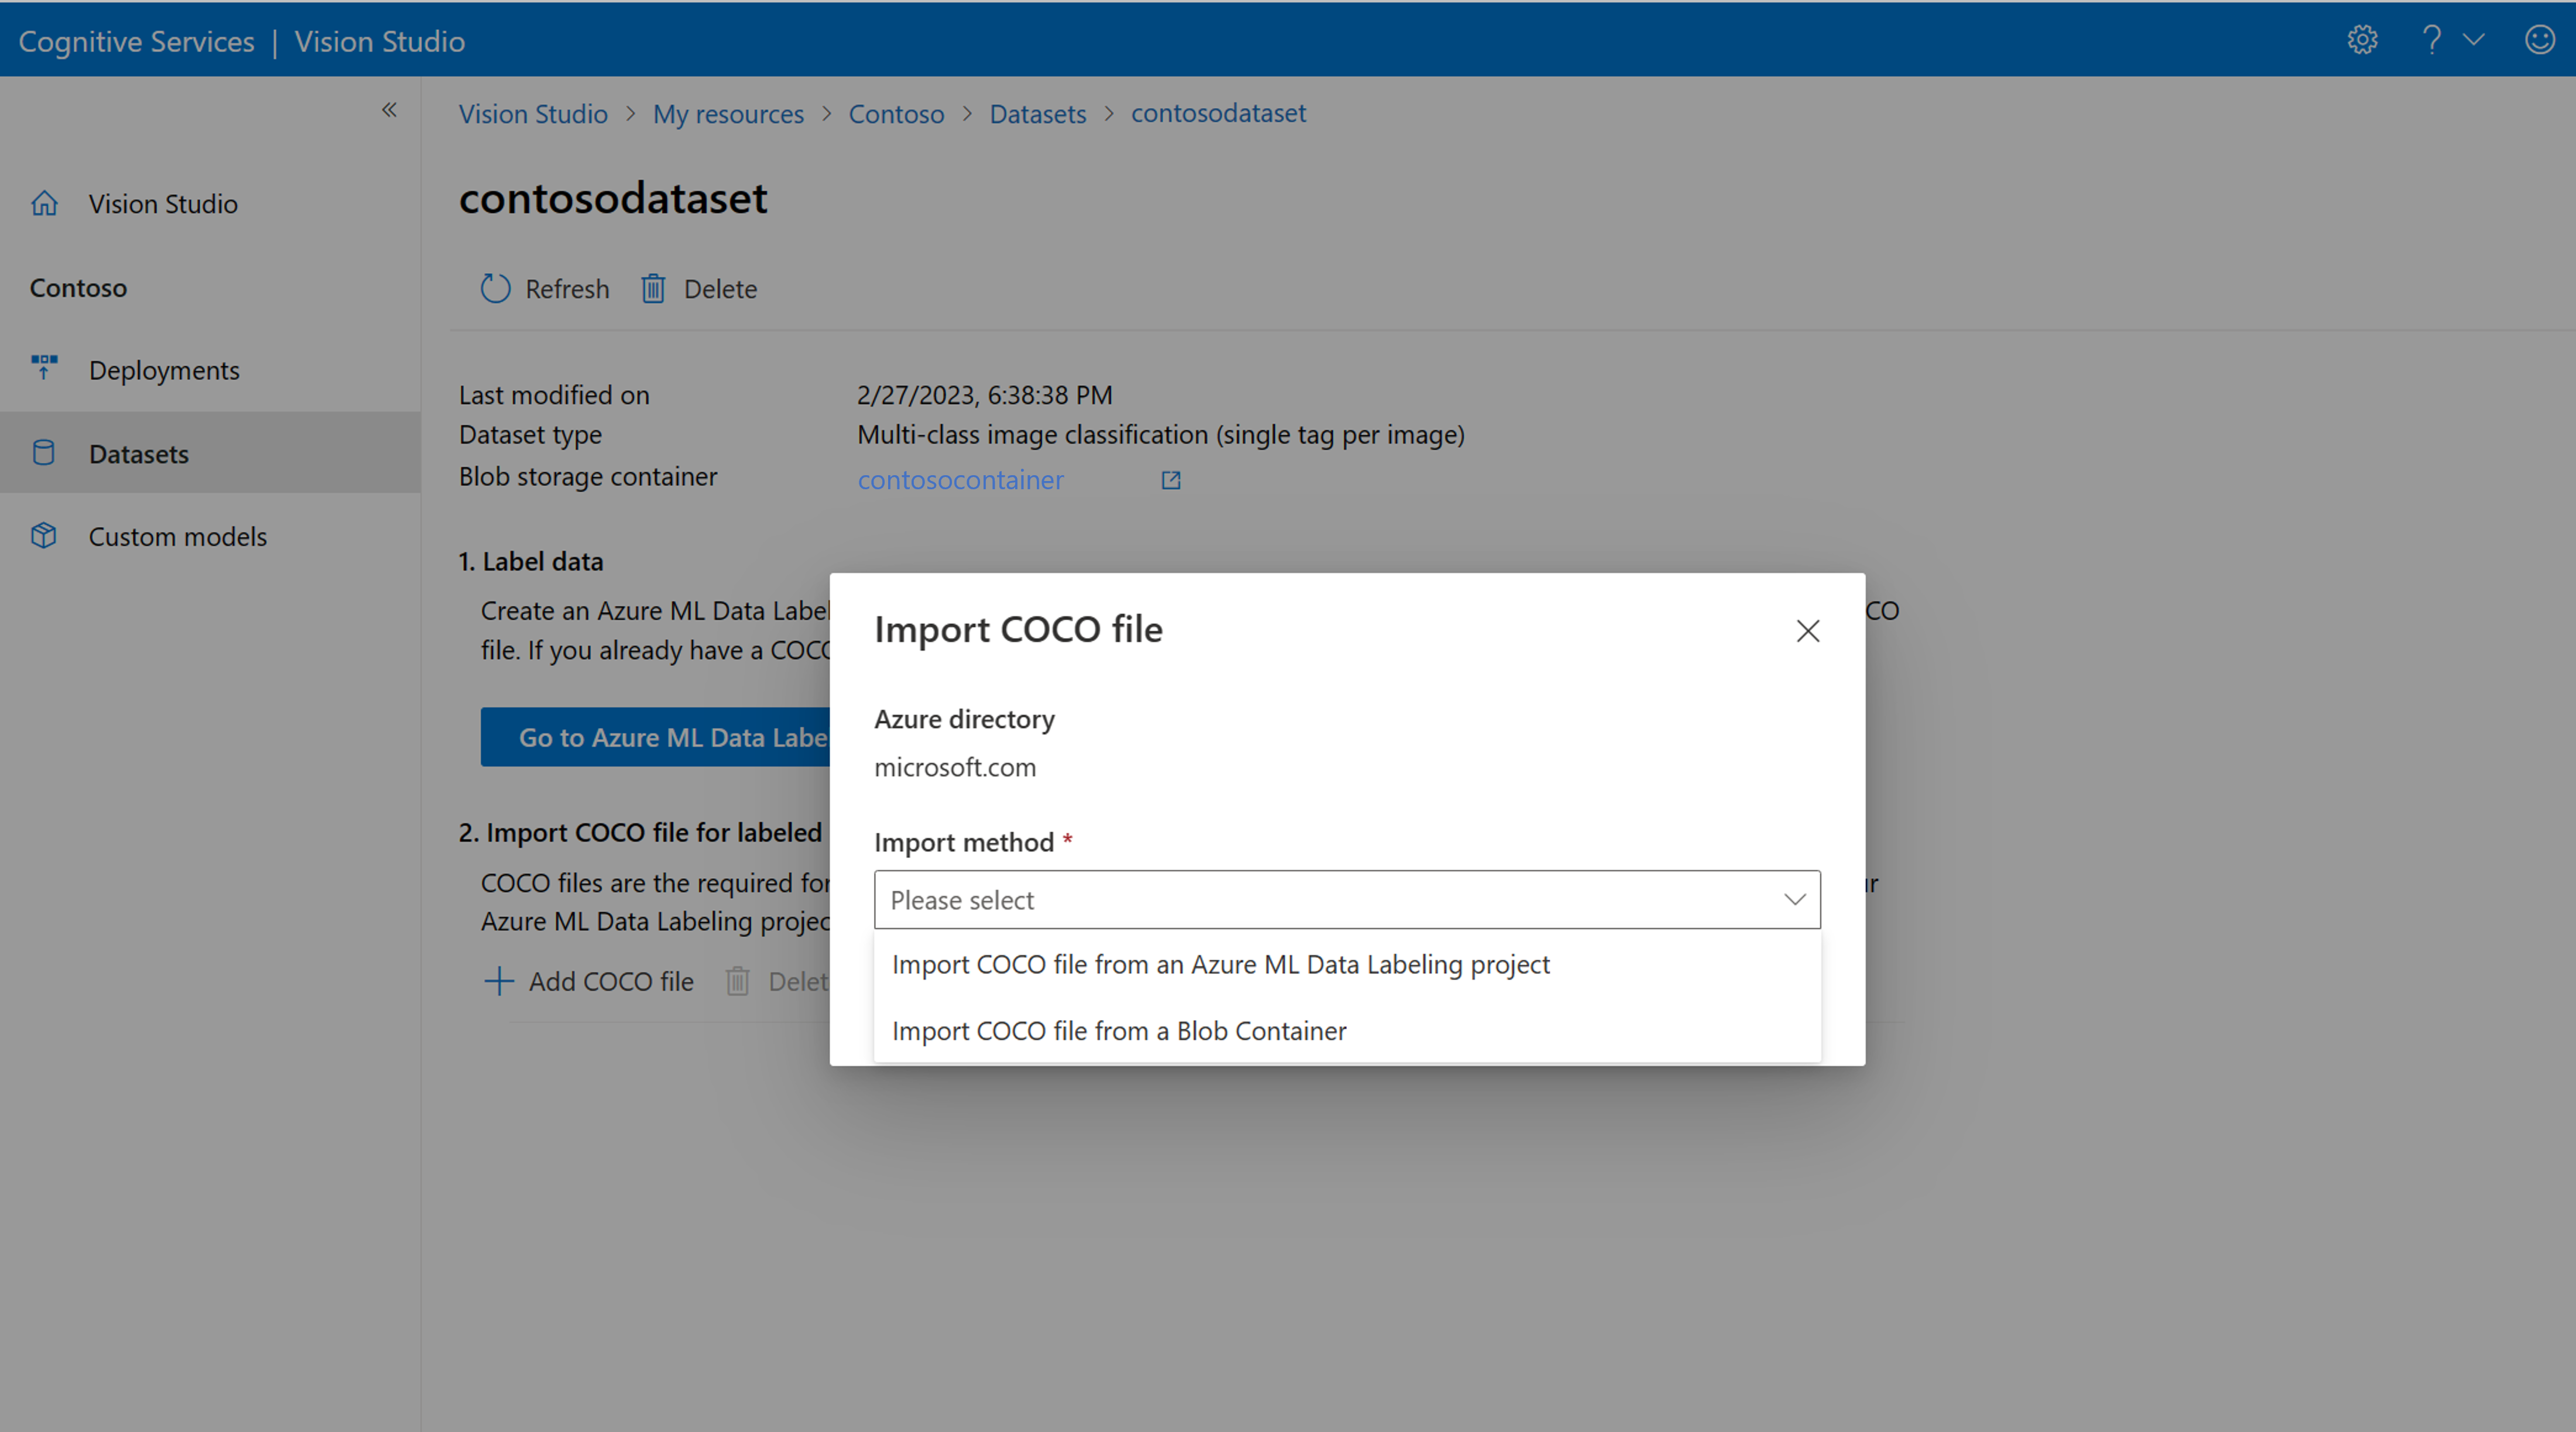This screenshot has height=1432, width=2576.
Task: Click the Datasets sidebar icon
Action: (x=44, y=453)
